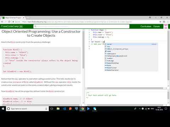Choose the 'Node' autocomplete suggestion
The image size is (170, 127).
(x=131, y=65)
